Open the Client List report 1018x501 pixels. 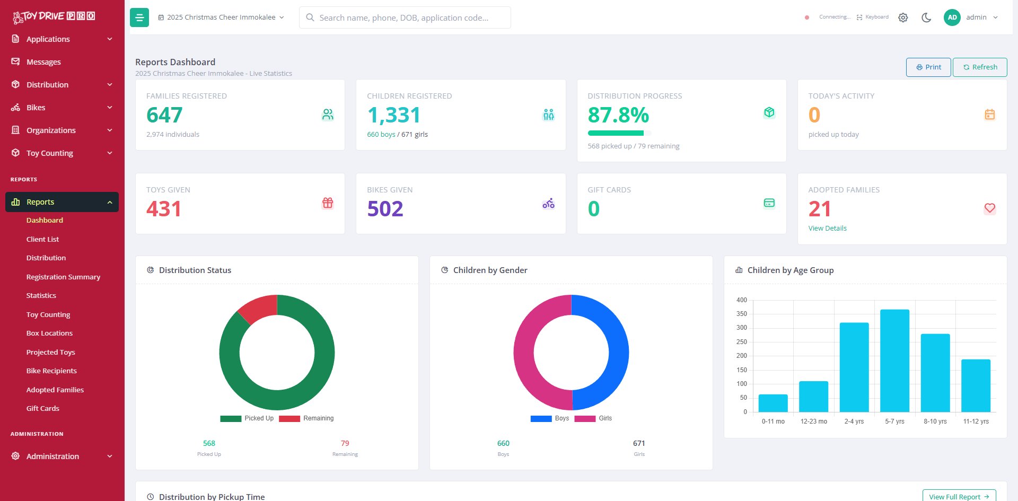click(x=42, y=239)
